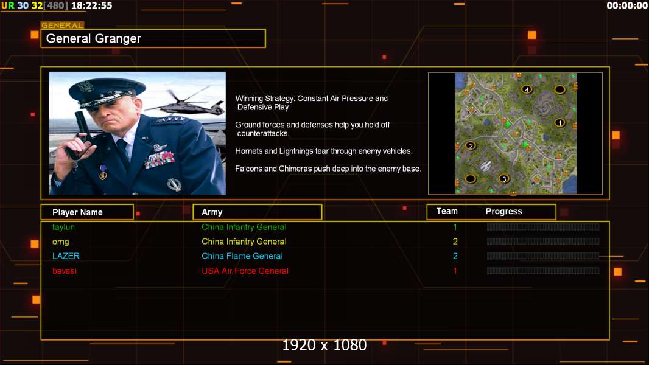Select start position 4 marker on map
The height and width of the screenshot is (365, 649).
527,89
